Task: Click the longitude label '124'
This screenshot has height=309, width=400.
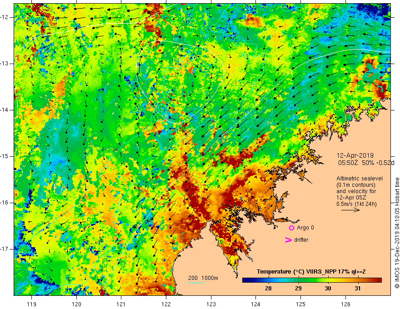Action: [x=256, y=304]
